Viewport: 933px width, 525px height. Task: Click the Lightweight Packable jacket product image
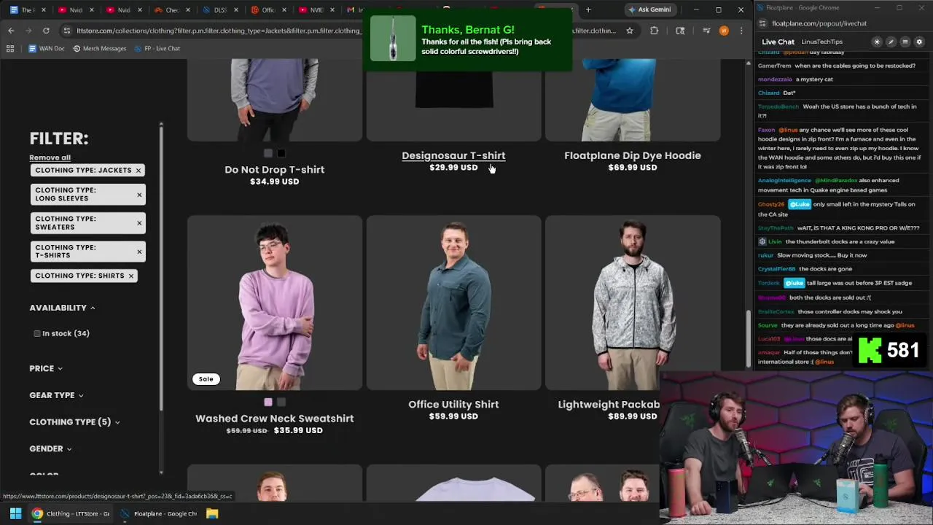click(632, 303)
